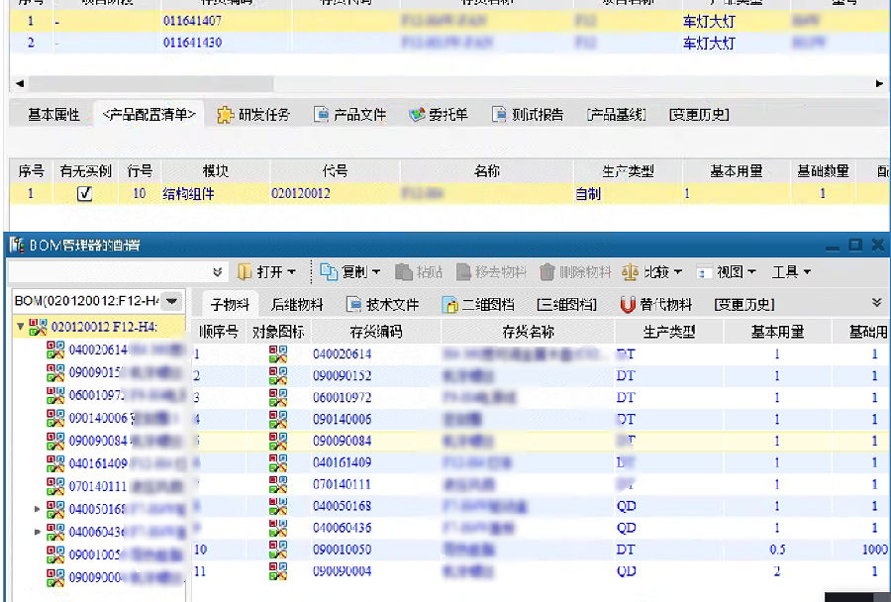
Task: Open the 研发任务 puzzle icon tab
Action: [x=226, y=115]
